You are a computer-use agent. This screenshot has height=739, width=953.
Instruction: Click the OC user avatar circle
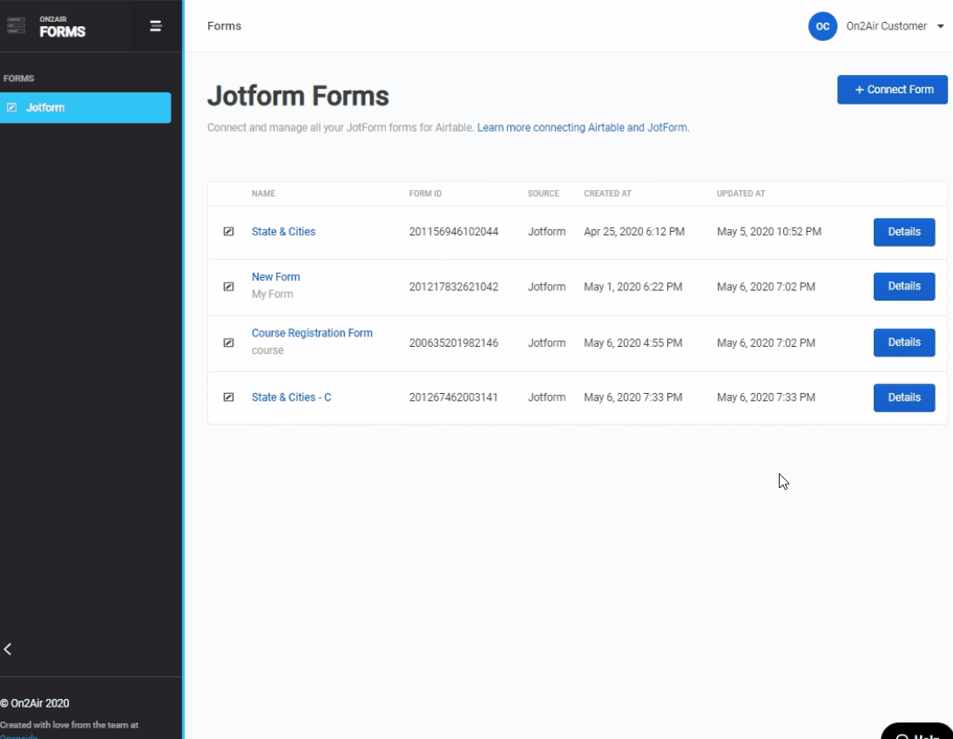point(822,26)
